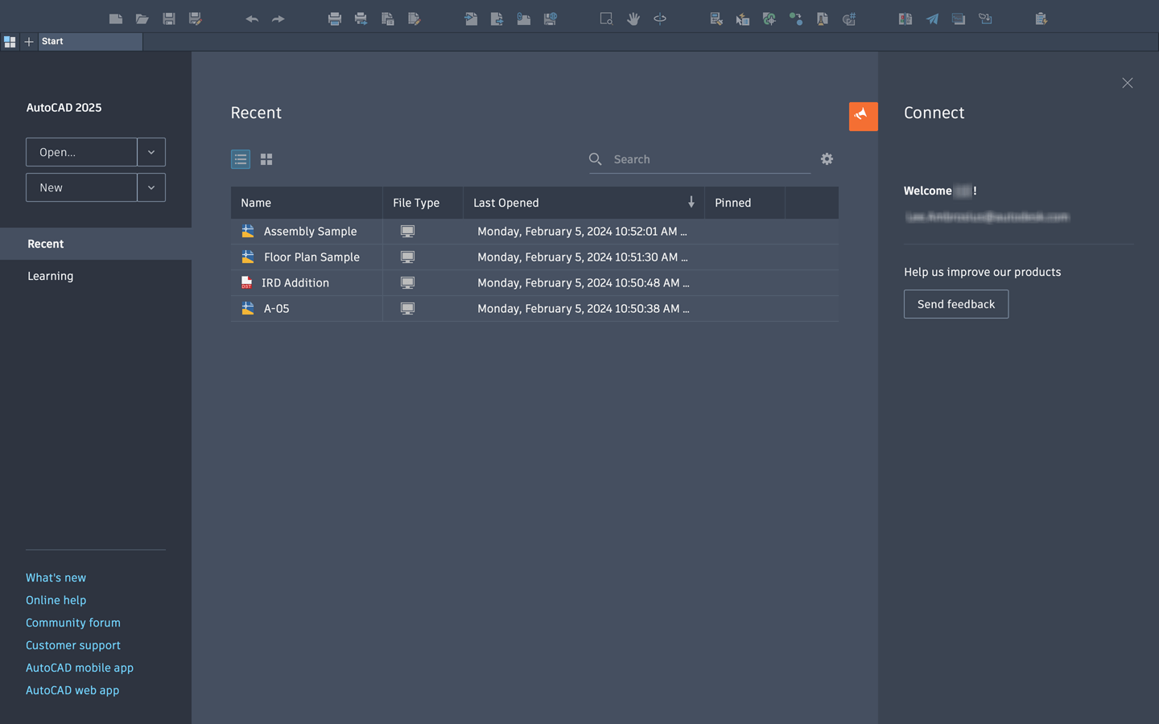Expand the Open button dropdown arrow
This screenshot has width=1159, height=724.
(151, 152)
